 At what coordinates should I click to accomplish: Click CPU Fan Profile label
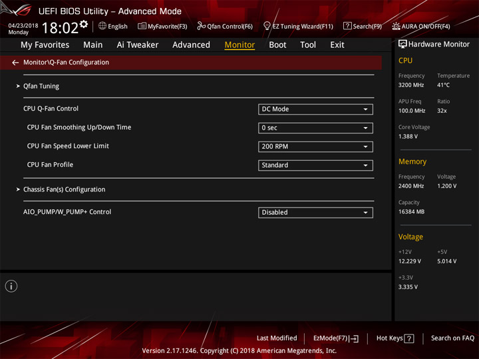pos(50,165)
